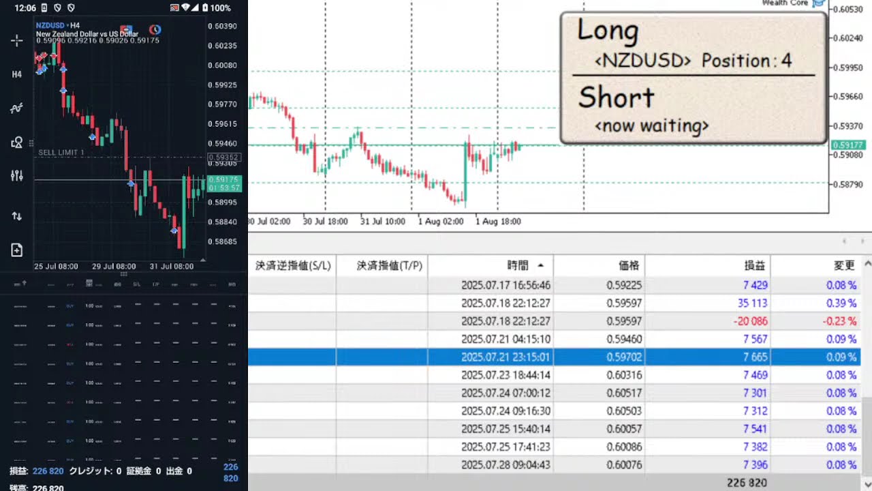Open the H4 timeframe selector
The image size is (872, 491).
point(17,74)
